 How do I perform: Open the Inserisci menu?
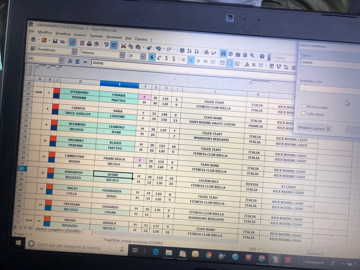pos(80,35)
